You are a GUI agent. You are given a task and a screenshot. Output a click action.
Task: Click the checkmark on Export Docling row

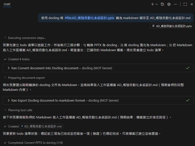[187, 100]
